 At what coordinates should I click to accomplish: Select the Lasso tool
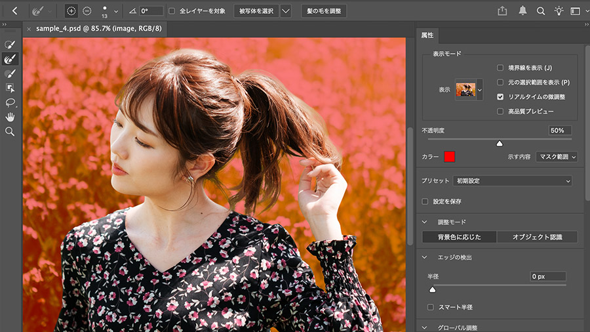coord(10,102)
